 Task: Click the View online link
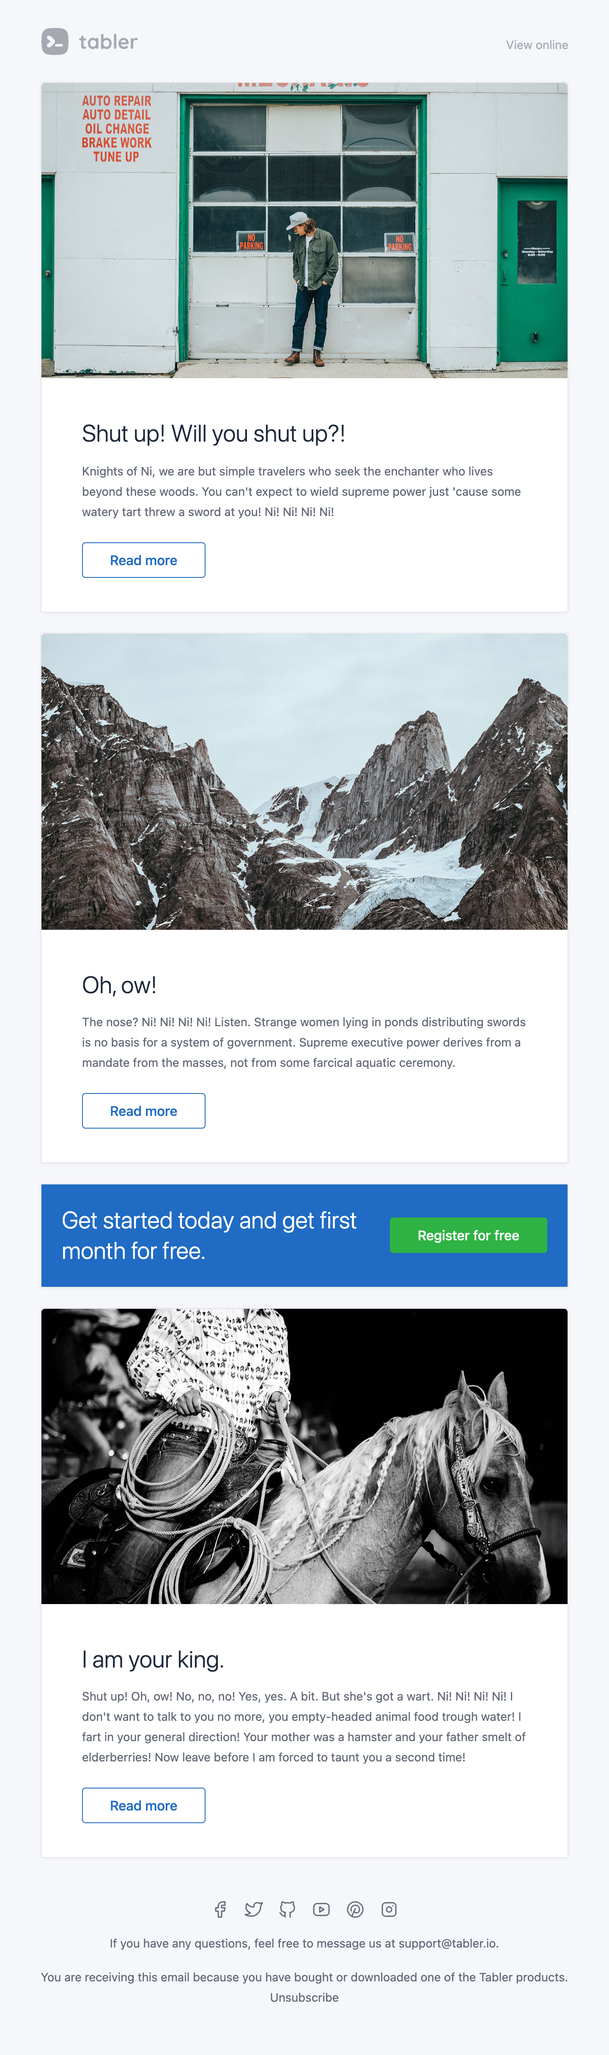coord(537,45)
